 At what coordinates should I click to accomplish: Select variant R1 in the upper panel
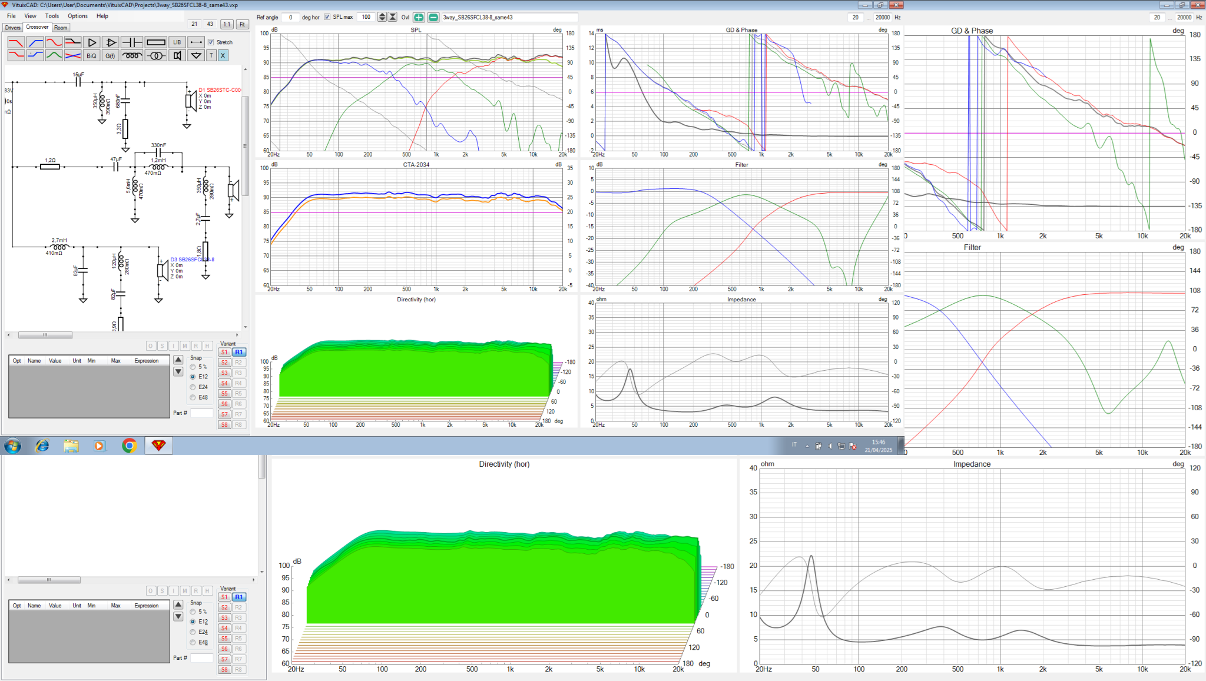click(x=238, y=352)
